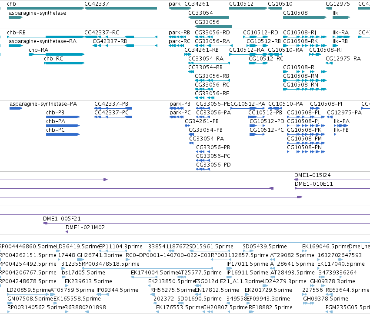Click the CG33056 gene label
Image resolution: width=370 pixels, height=314 pixels.
pyautogui.click(x=207, y=22)
